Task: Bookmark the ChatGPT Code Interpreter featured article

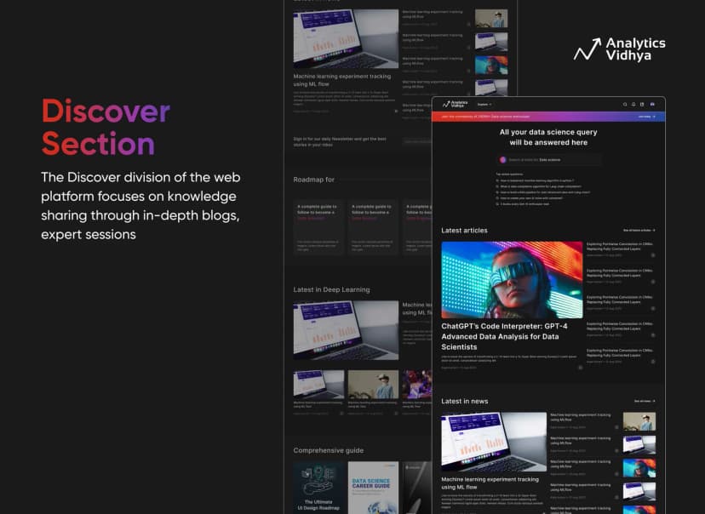Action: (x=580, y=368)
